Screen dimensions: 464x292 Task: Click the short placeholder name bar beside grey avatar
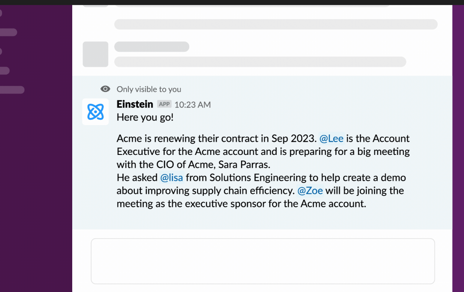[x=151, y=47]
